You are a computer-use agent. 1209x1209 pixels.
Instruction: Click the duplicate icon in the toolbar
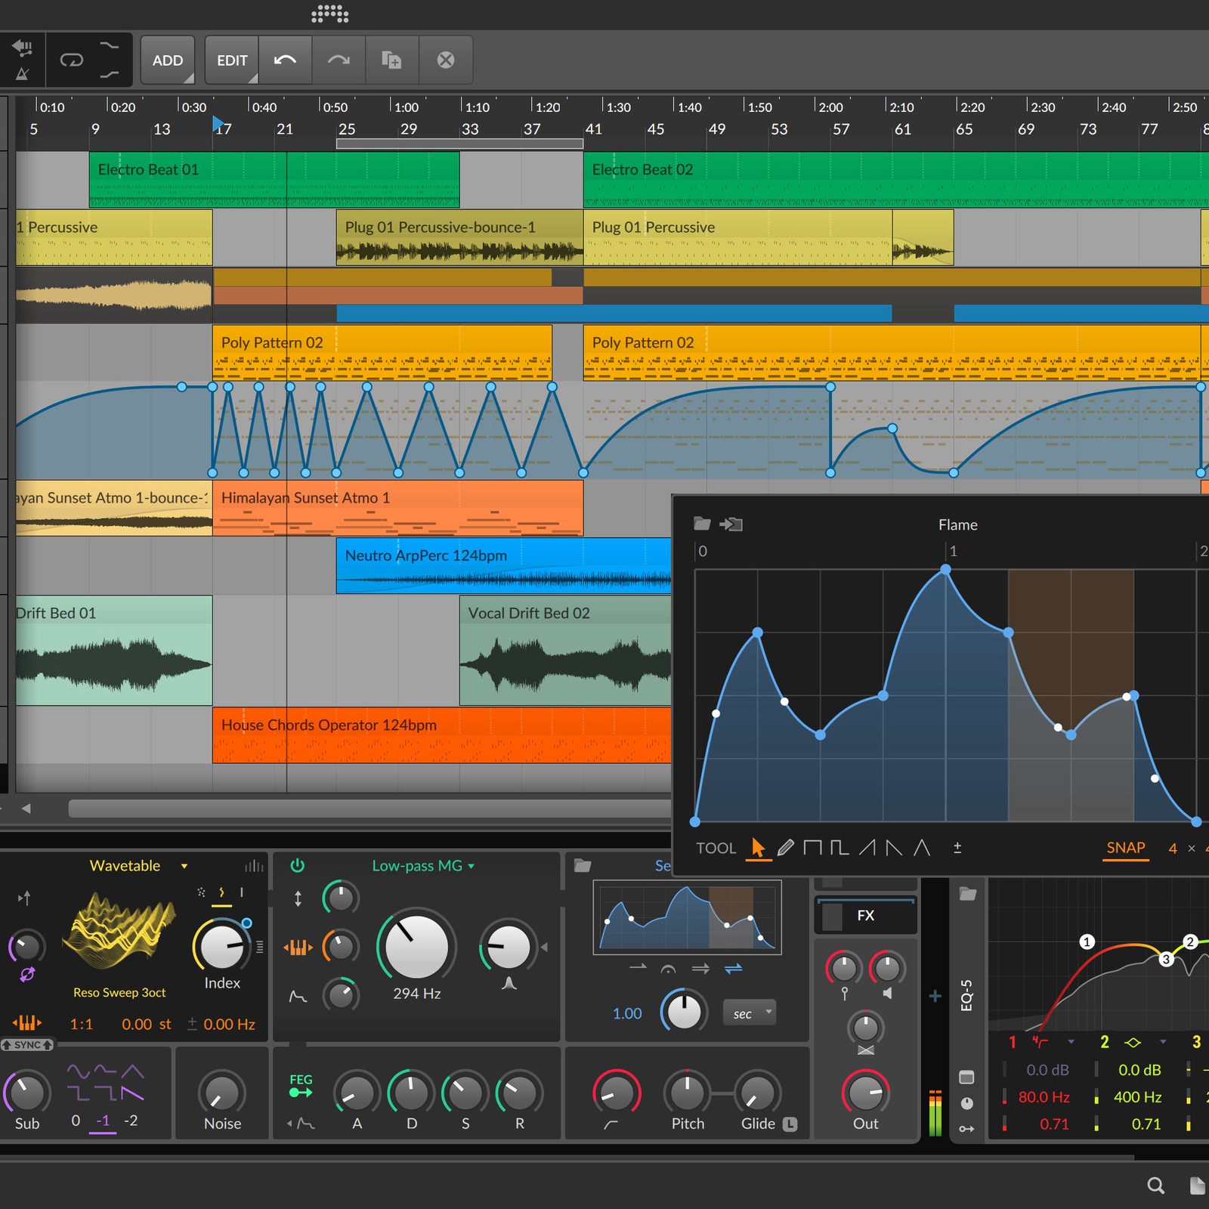391,60
